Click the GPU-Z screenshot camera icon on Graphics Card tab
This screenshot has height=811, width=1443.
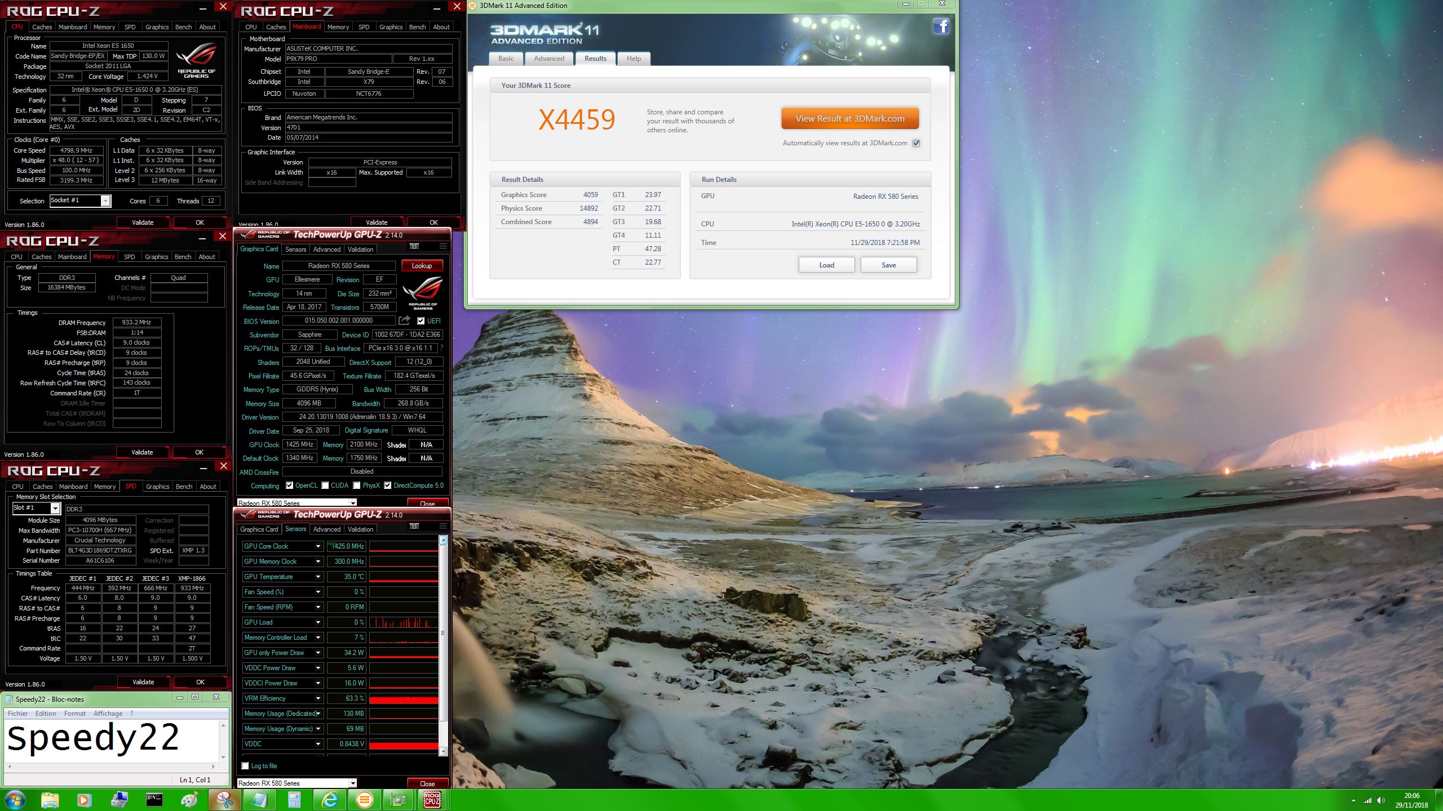tap(414, 246)
